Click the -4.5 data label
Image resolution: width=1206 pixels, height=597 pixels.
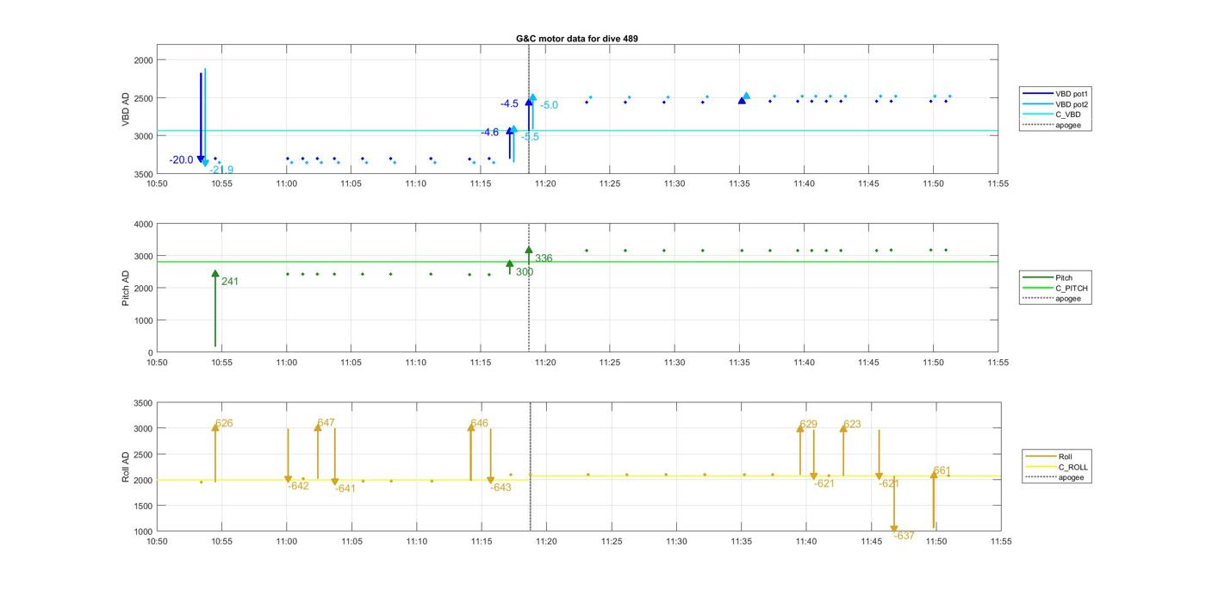509,103
